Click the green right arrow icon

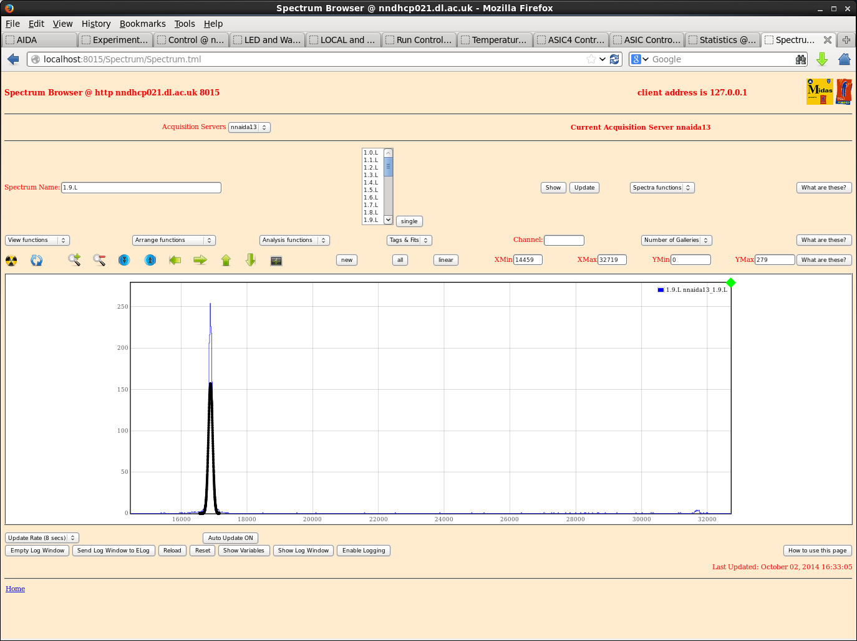[200, 260]
